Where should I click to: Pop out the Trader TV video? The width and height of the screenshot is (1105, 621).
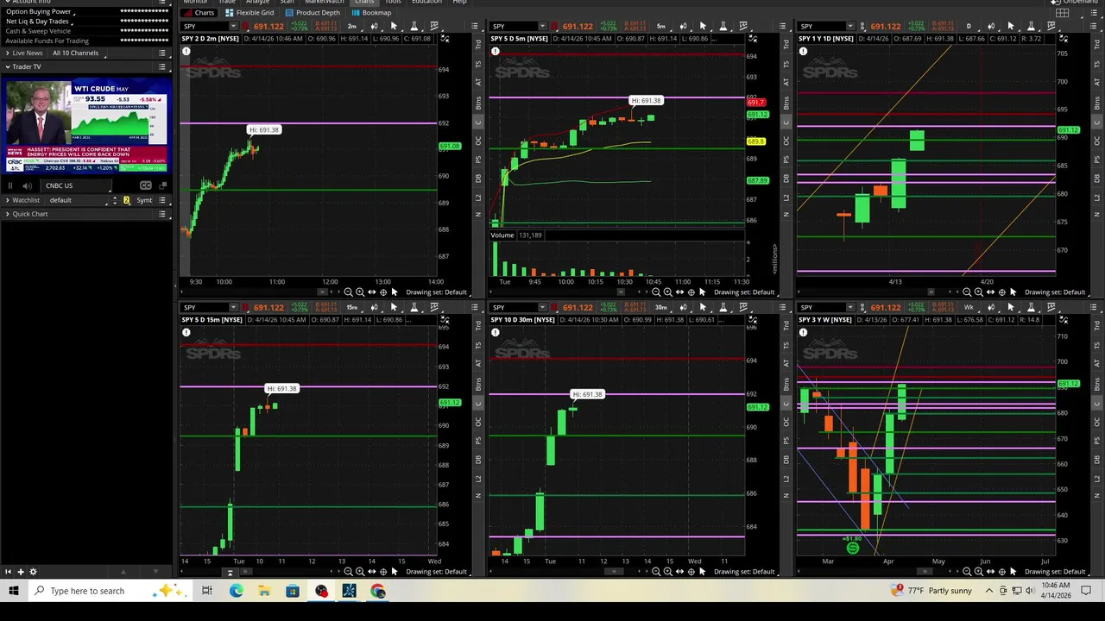click(x=163, y=185)
